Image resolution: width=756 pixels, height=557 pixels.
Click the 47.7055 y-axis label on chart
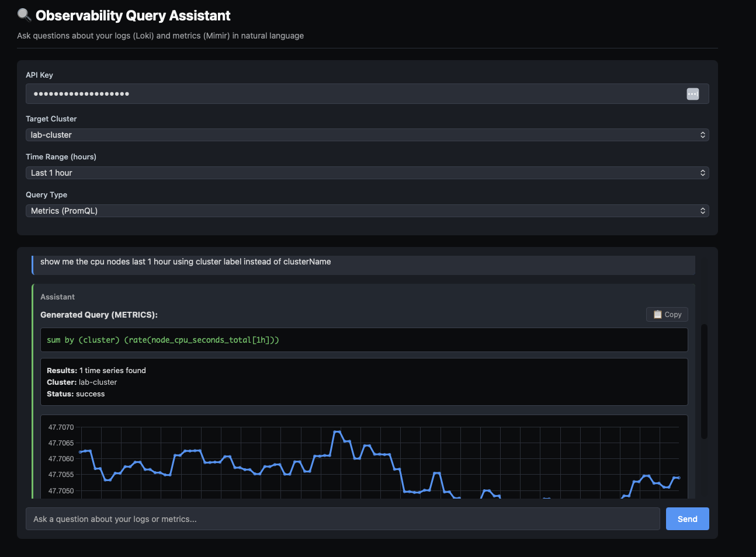point(61,475)
